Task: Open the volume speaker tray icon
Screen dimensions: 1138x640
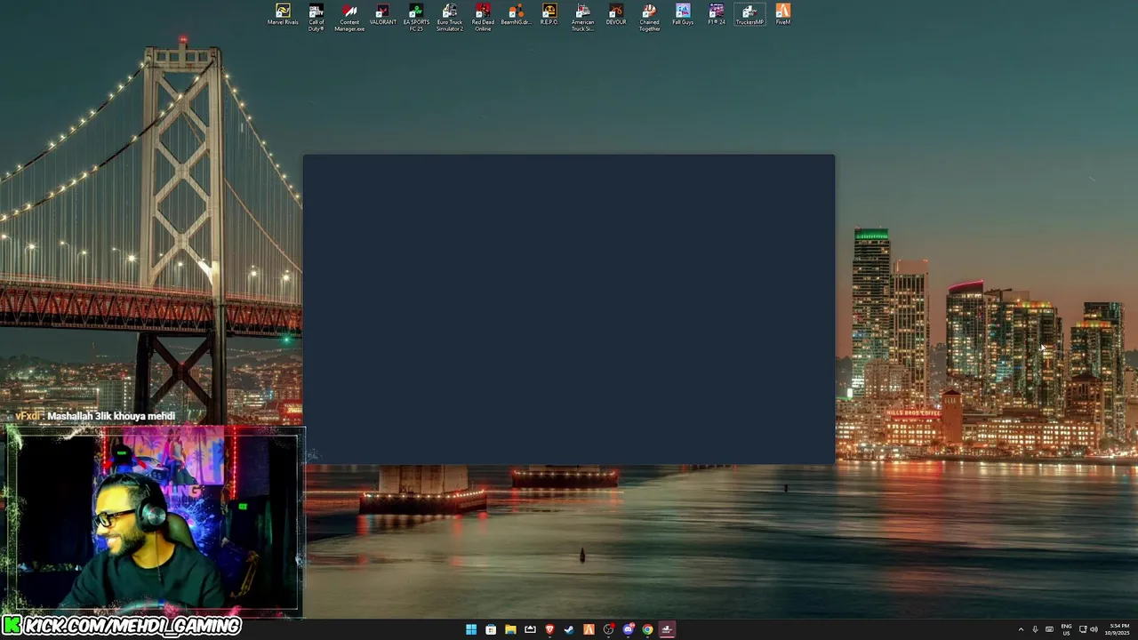Action: 1094,629
